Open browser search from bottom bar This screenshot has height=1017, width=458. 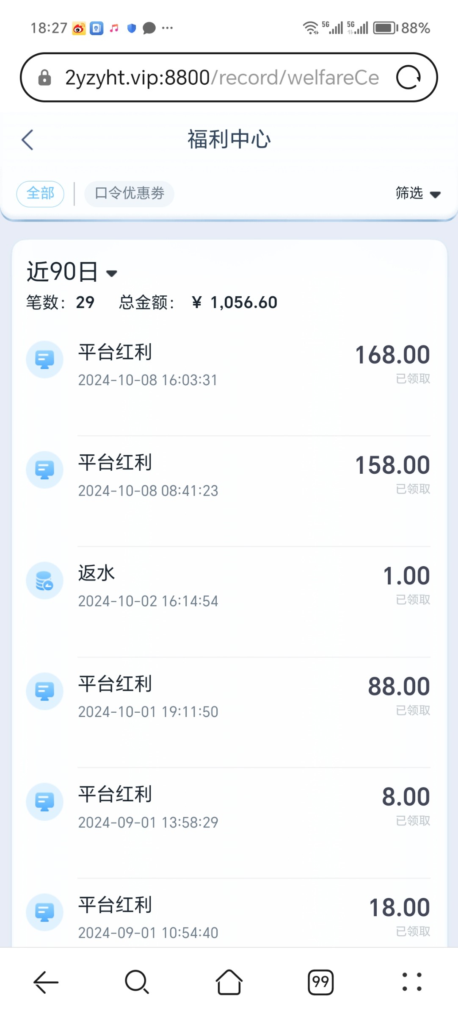coord(137,982)
